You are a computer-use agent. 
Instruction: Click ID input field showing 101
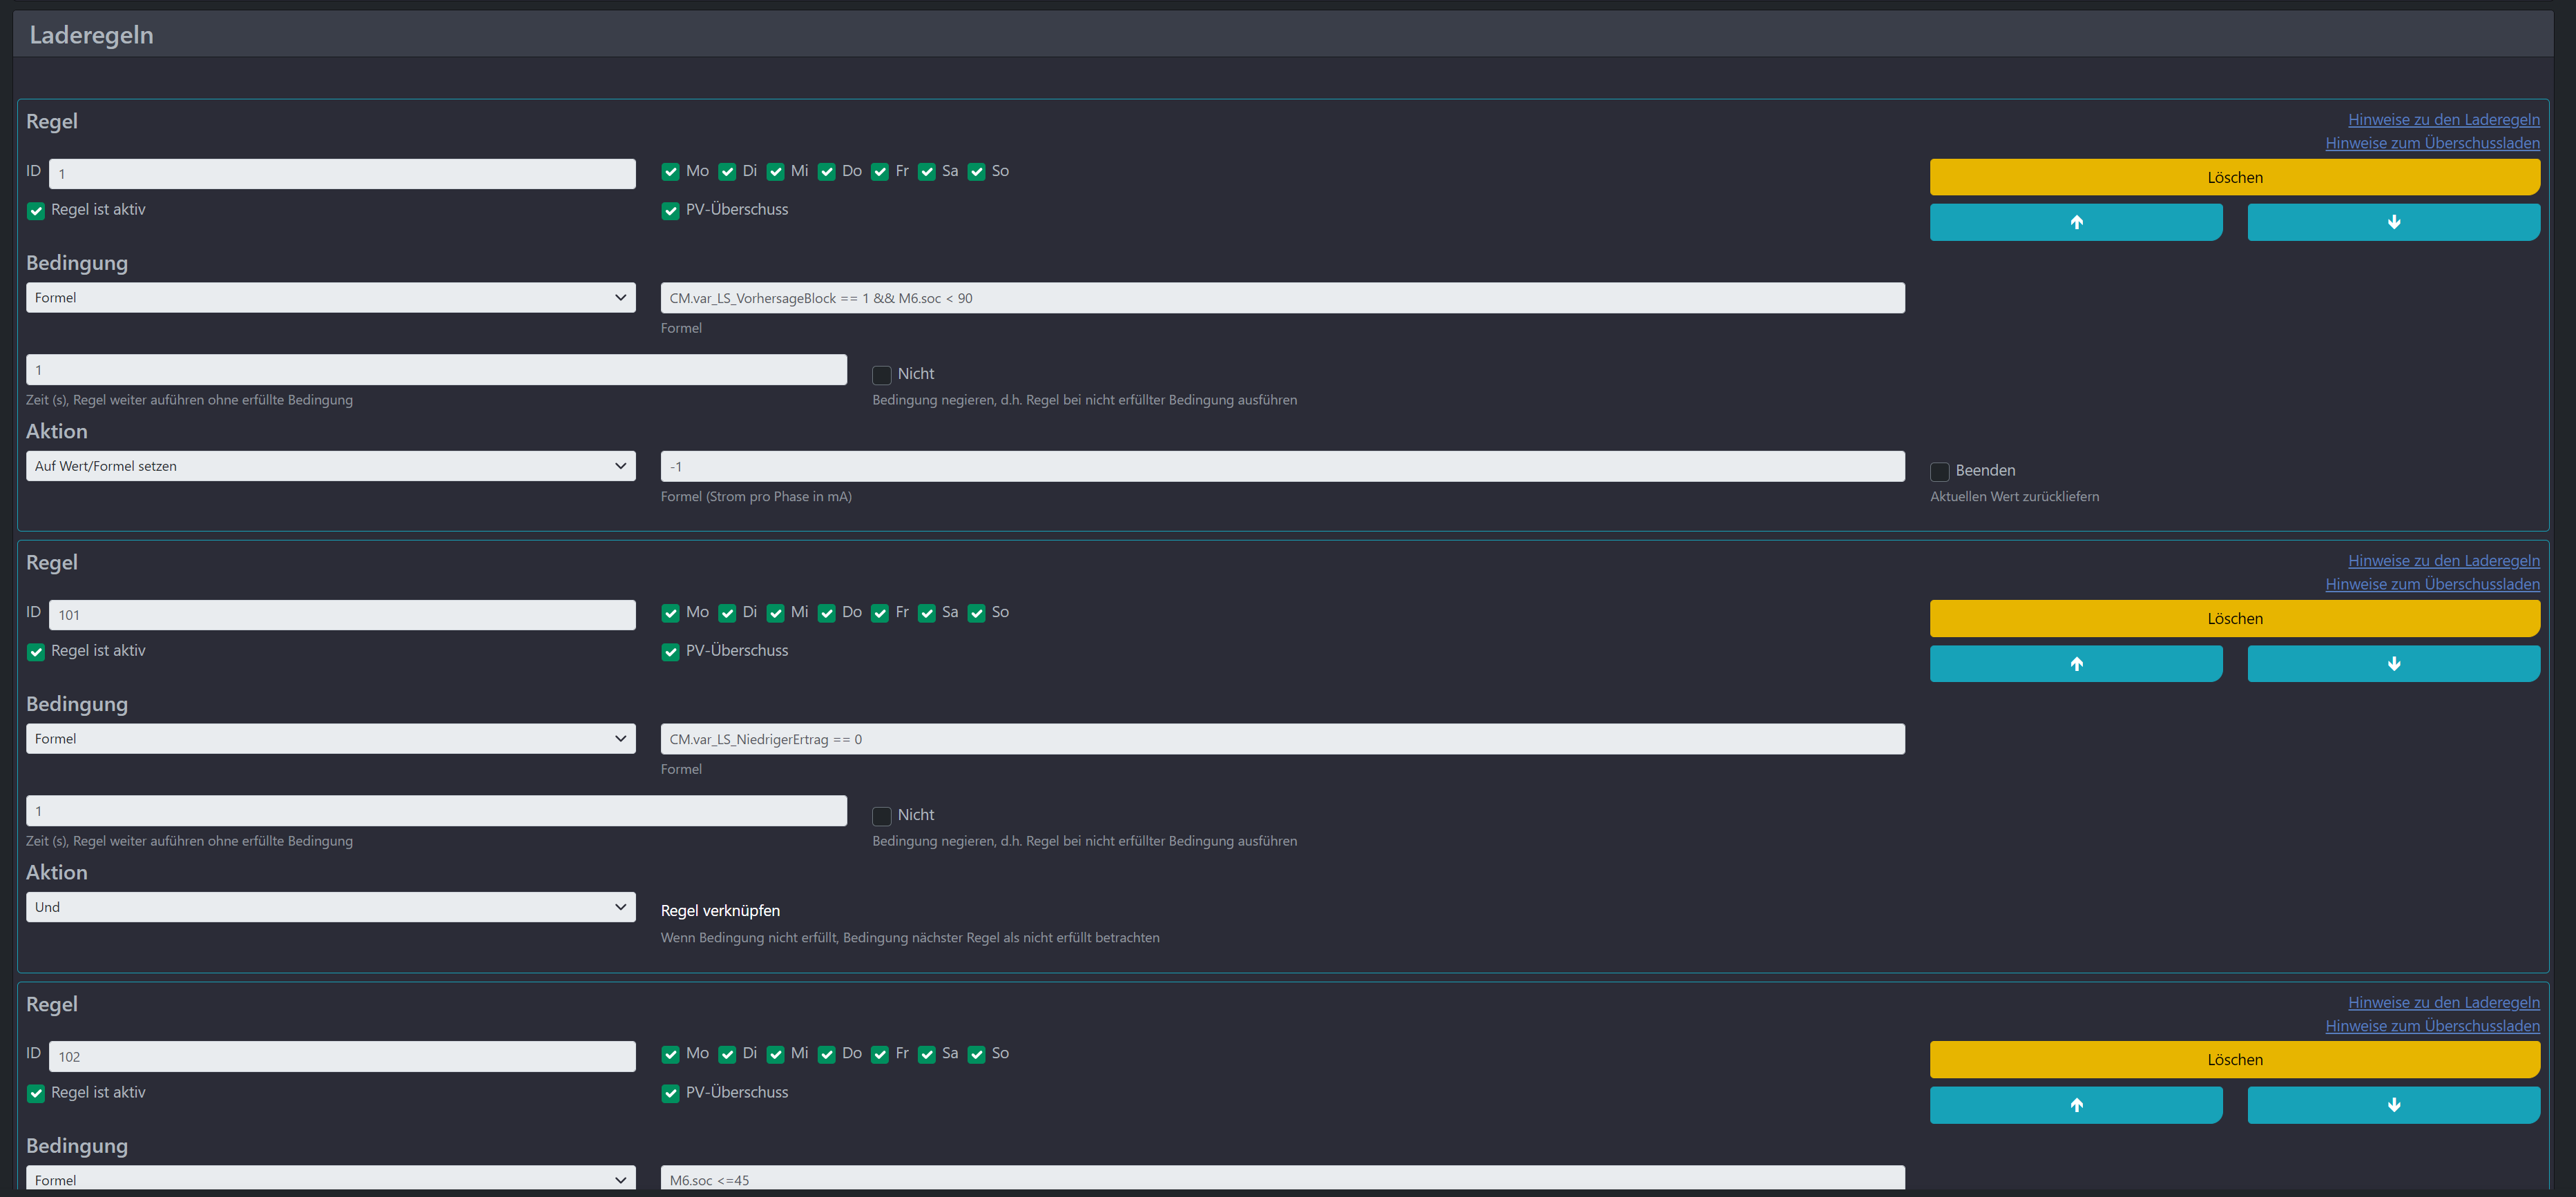[342, 616]
